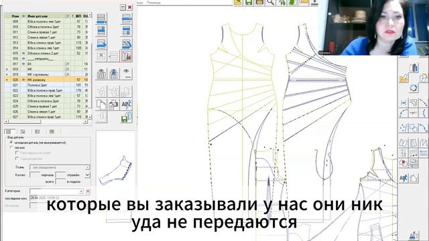
Task: Click the 'Колво' quantity input field
Action: (x=34, y=175)
